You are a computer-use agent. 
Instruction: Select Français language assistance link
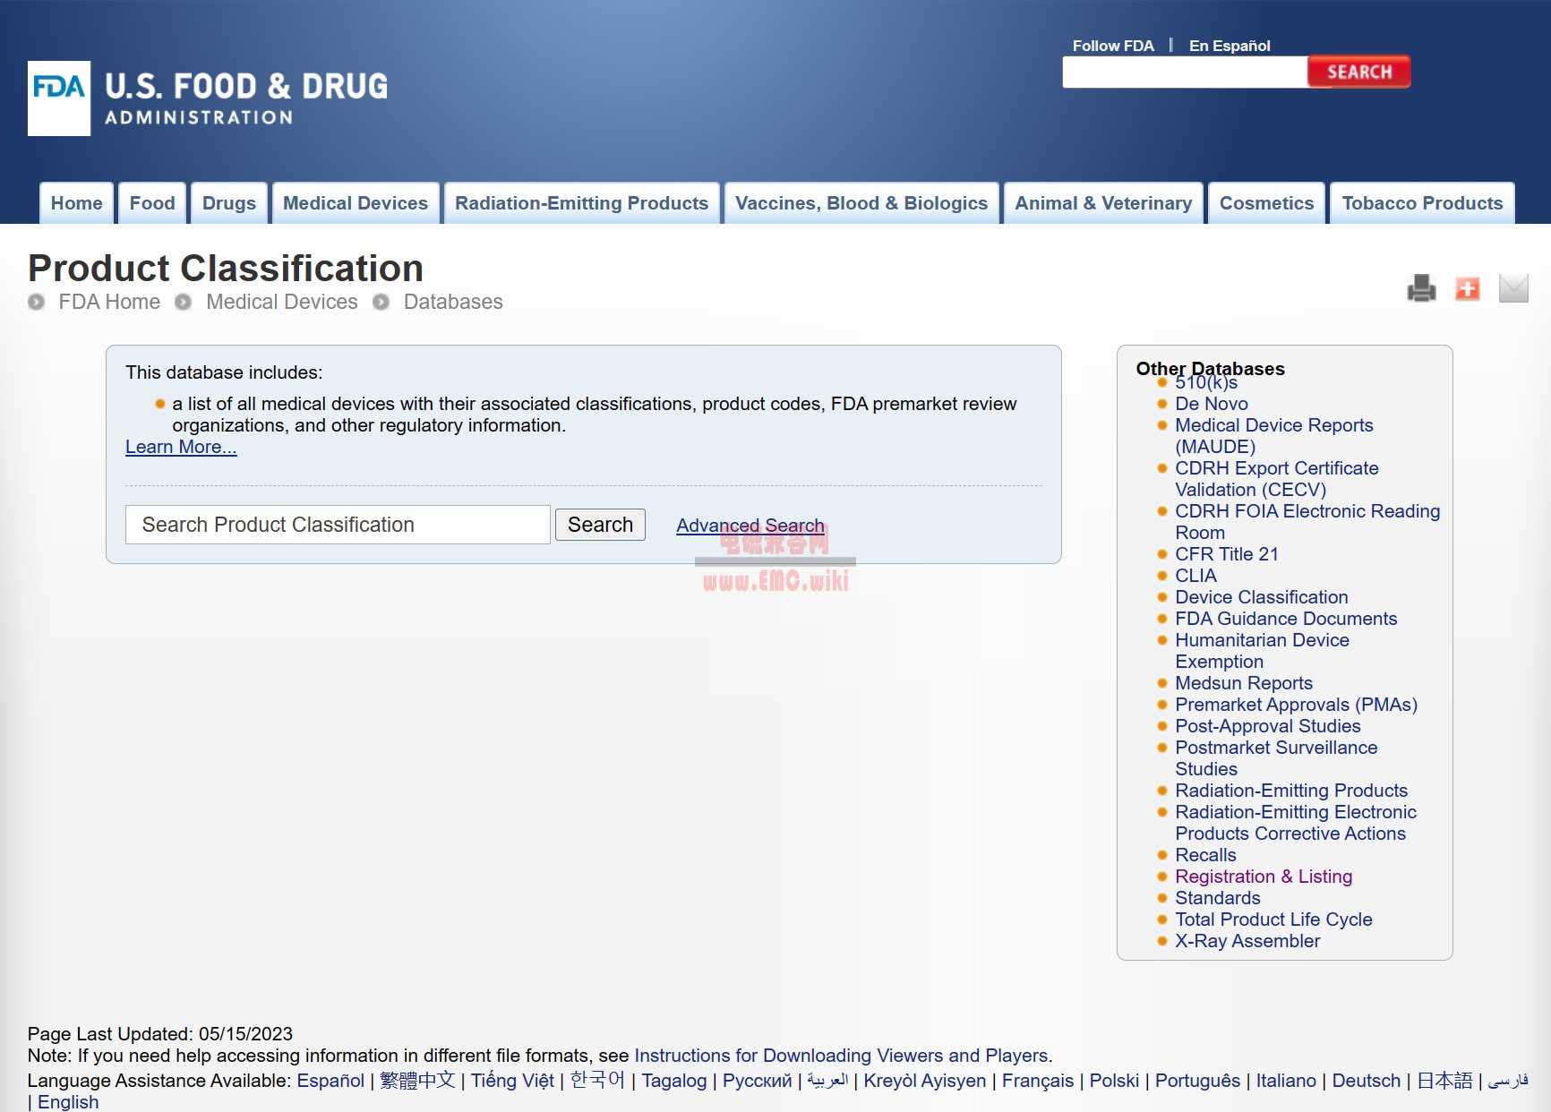1038,1081
